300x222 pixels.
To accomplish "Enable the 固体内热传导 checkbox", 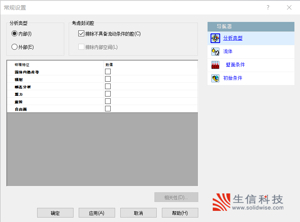I will 108,72.
